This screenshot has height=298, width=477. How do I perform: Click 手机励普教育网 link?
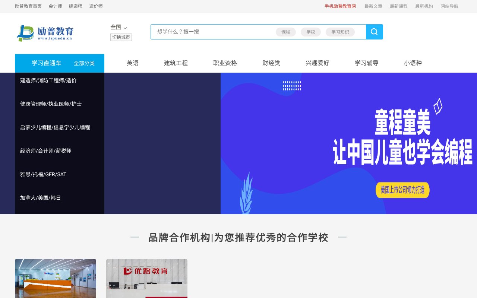point(340,6)
